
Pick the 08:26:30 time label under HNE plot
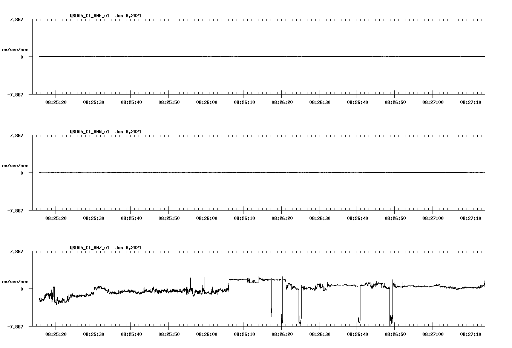point(320,102)
